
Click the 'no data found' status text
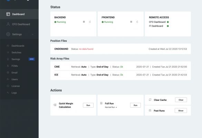click(x=86, y=49)
